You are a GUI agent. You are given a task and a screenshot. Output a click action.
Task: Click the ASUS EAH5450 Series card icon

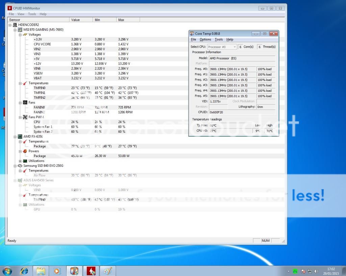pos(20,180)
